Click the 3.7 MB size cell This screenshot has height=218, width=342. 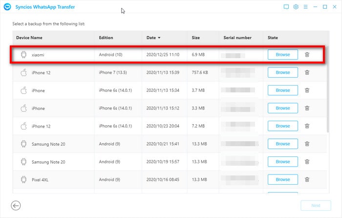198,90
